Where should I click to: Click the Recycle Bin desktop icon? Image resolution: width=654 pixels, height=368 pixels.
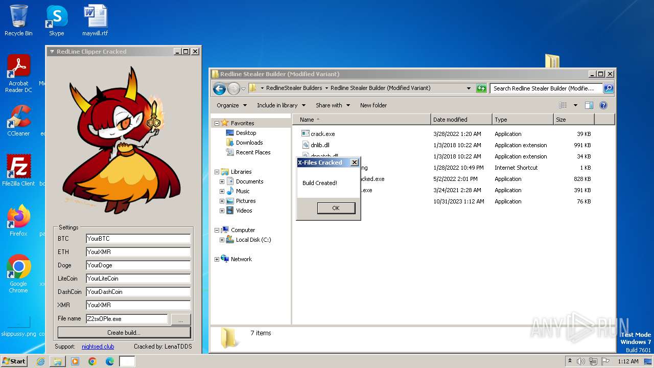(x=18, y=20)
